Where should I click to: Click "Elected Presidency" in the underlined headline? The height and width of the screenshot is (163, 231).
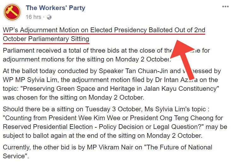(118, 30)
